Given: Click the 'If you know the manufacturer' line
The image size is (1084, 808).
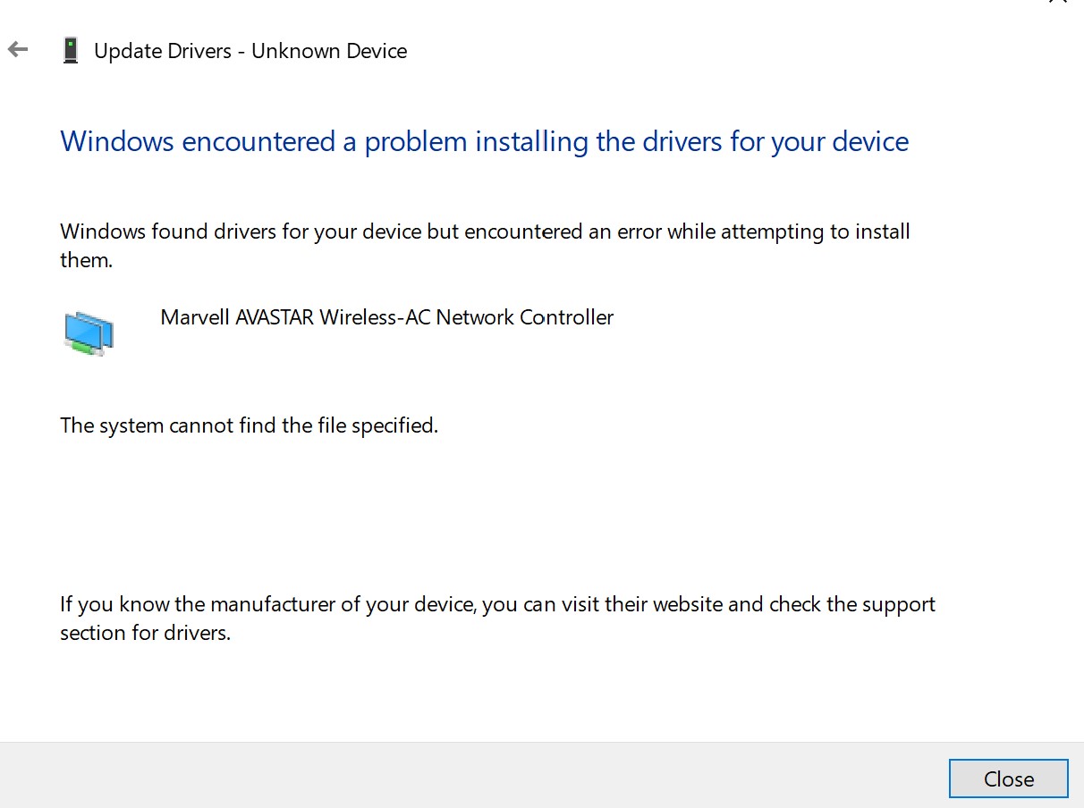Looking at the screenshot, I should point(497,604).
